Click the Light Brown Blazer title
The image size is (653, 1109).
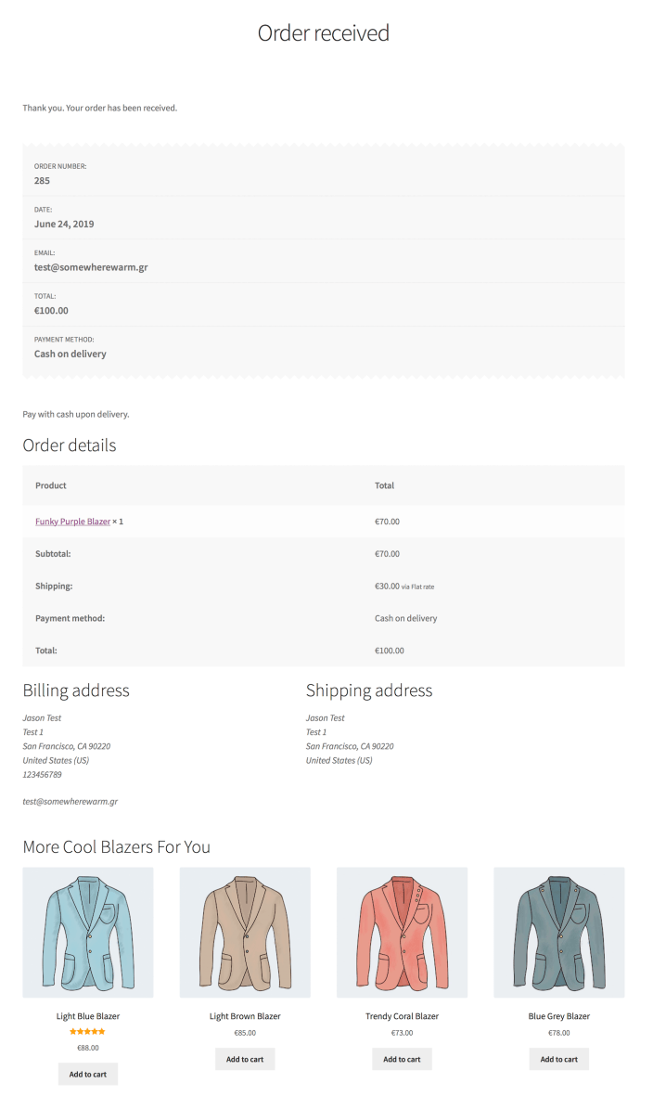[x=245, y=1016]
